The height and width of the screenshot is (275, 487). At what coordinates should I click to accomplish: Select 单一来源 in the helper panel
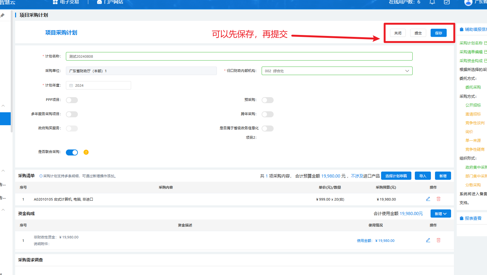473,141
